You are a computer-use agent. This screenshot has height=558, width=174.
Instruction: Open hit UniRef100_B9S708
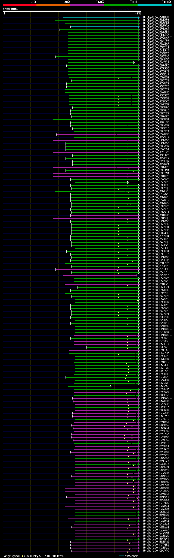156,27
